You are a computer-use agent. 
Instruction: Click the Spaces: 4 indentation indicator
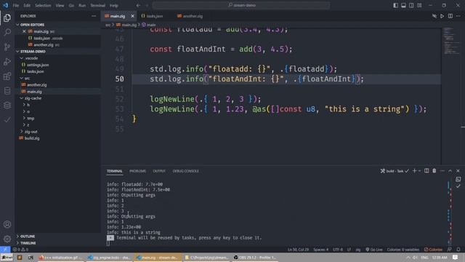point(321,250)
